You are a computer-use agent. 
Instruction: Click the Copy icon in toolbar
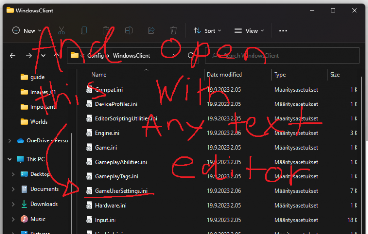[84, 30]
